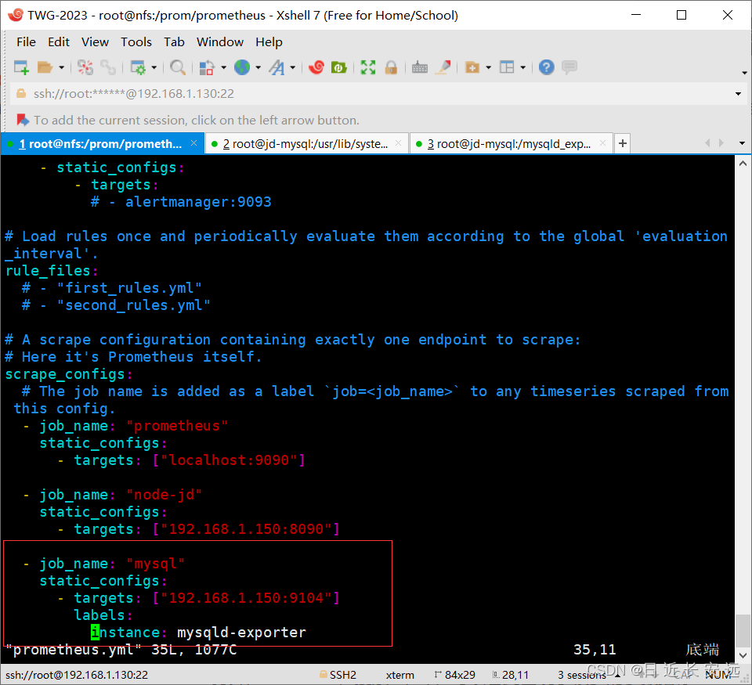Click the tab scroll right arrow

coord(721,143)
